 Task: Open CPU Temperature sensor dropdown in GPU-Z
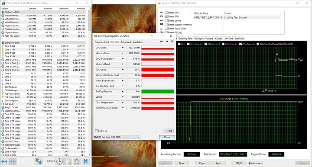pos(123,103)
